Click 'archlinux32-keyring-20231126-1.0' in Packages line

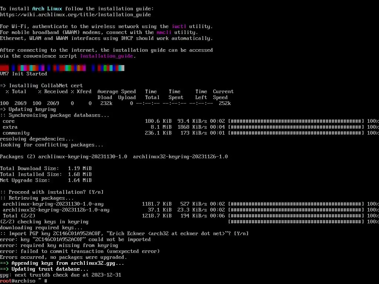tap(180, 157)
